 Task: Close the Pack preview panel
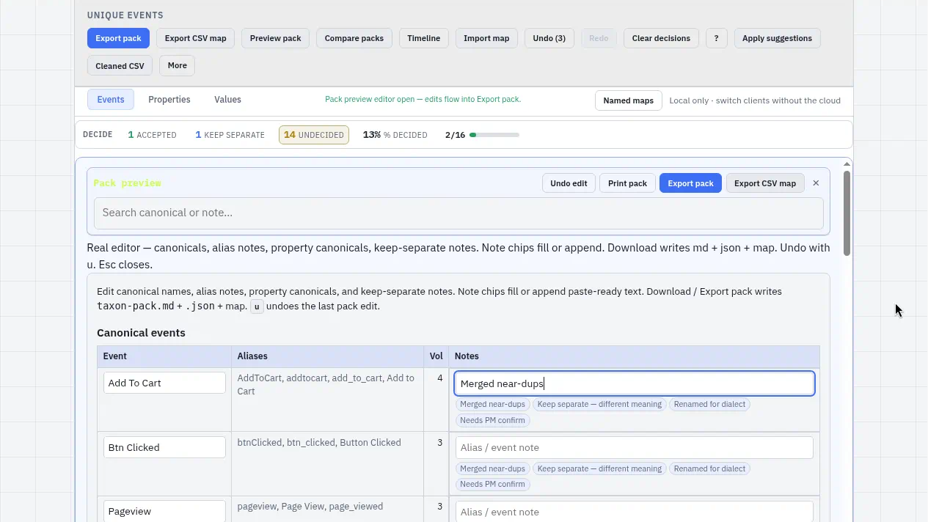click(x=816, y=183)
